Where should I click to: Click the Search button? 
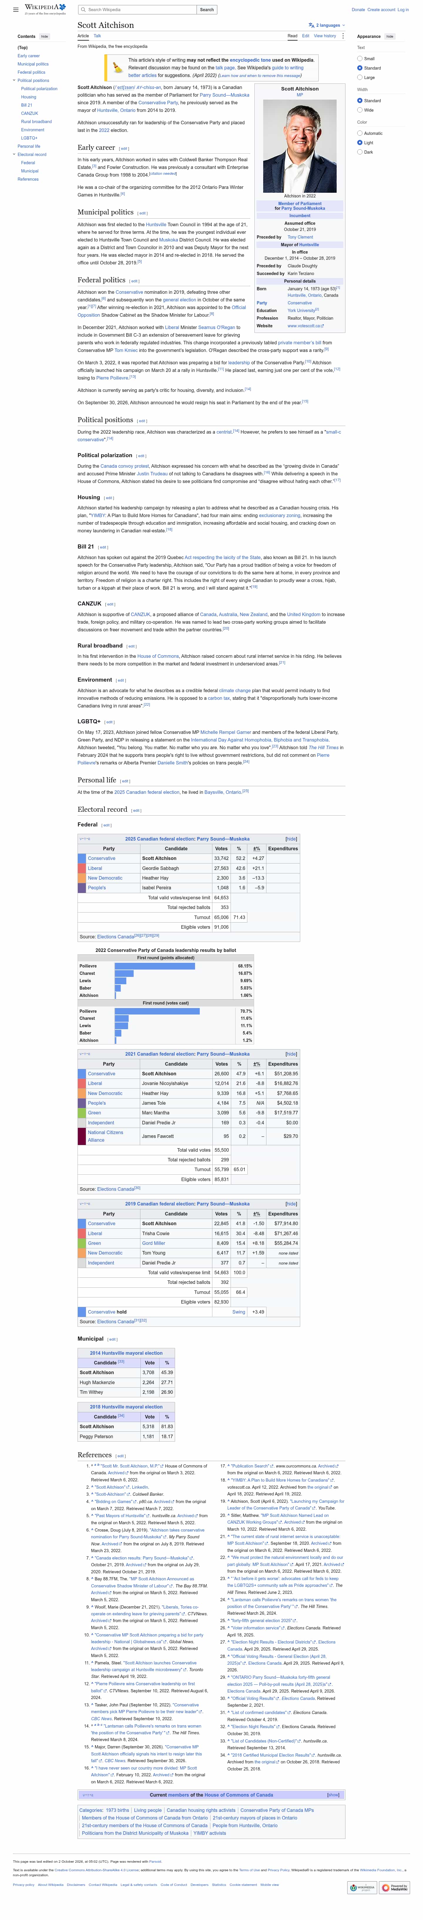coord(207,10)
